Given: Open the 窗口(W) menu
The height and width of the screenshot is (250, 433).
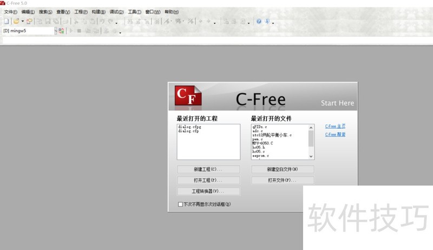Looking at the screenshot, I should point(153,12).
